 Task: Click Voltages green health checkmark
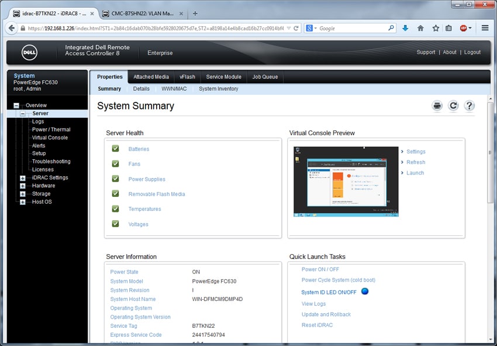115,224
